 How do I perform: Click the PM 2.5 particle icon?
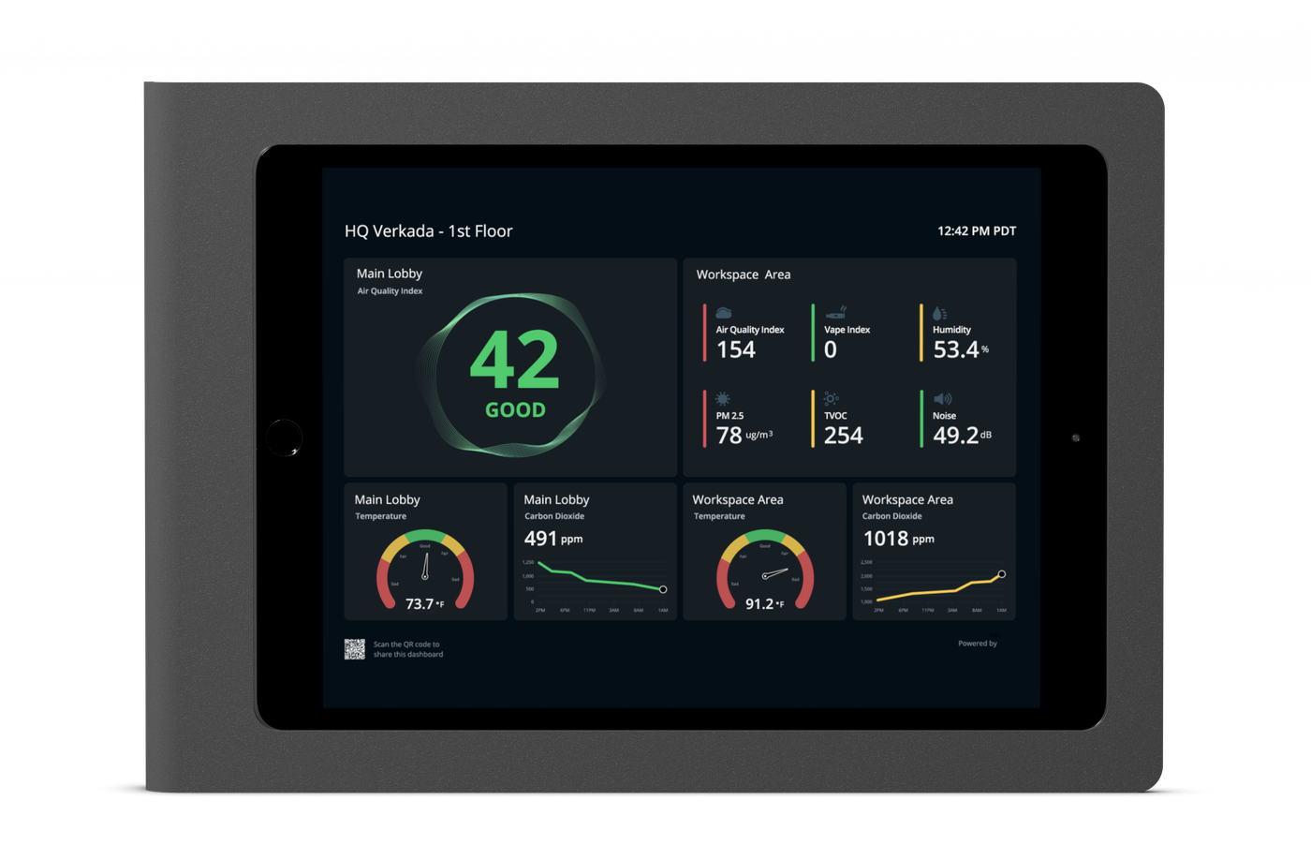723,399
